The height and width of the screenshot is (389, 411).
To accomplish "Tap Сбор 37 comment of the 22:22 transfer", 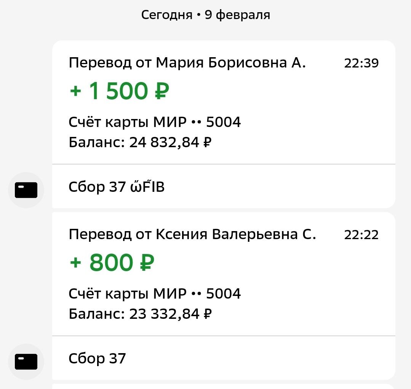I will (97, 358).
